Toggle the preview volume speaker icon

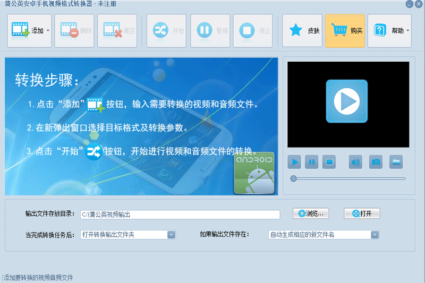point(355,162)
